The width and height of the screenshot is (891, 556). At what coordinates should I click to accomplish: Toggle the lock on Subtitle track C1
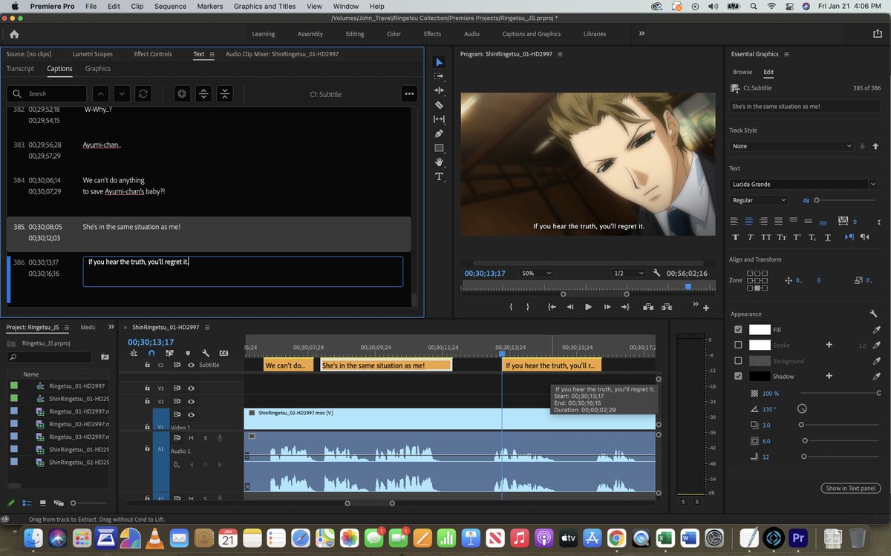click(x=146, y=365)
